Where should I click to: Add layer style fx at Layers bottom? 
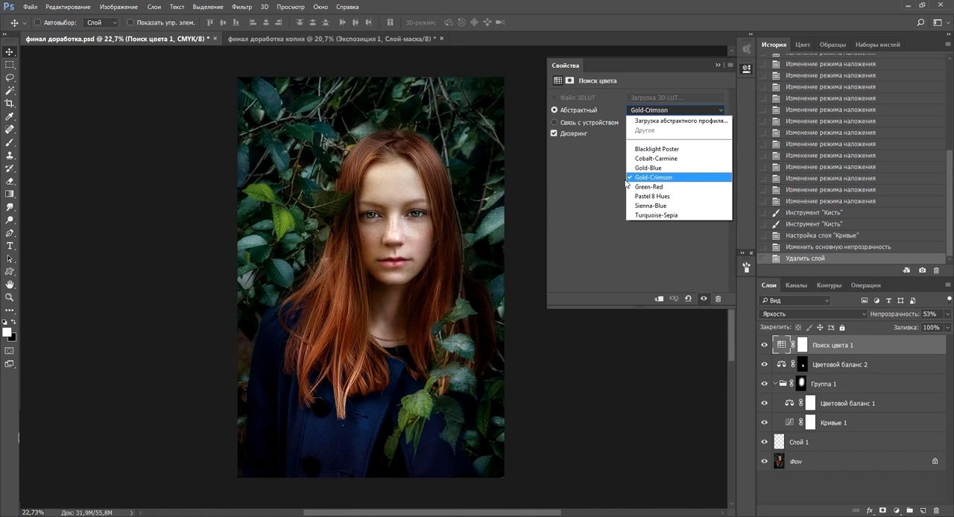coord(870,511)
